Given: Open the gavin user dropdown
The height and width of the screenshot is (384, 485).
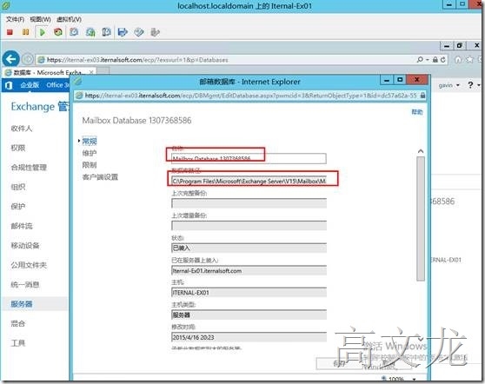Looking at the screenshot, I should point(448,85).
